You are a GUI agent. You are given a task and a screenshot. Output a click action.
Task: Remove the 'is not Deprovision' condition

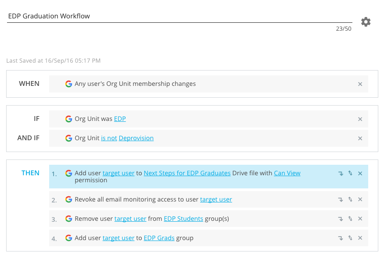point(360,138)
